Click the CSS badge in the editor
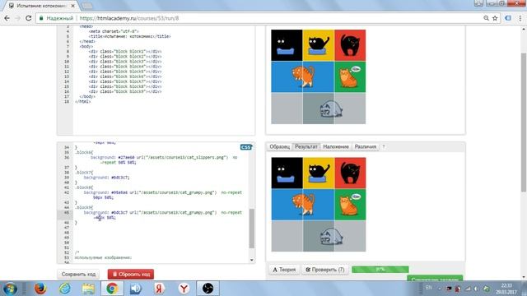The width and height of the screenshot is (527, 296). coord(246,147)
